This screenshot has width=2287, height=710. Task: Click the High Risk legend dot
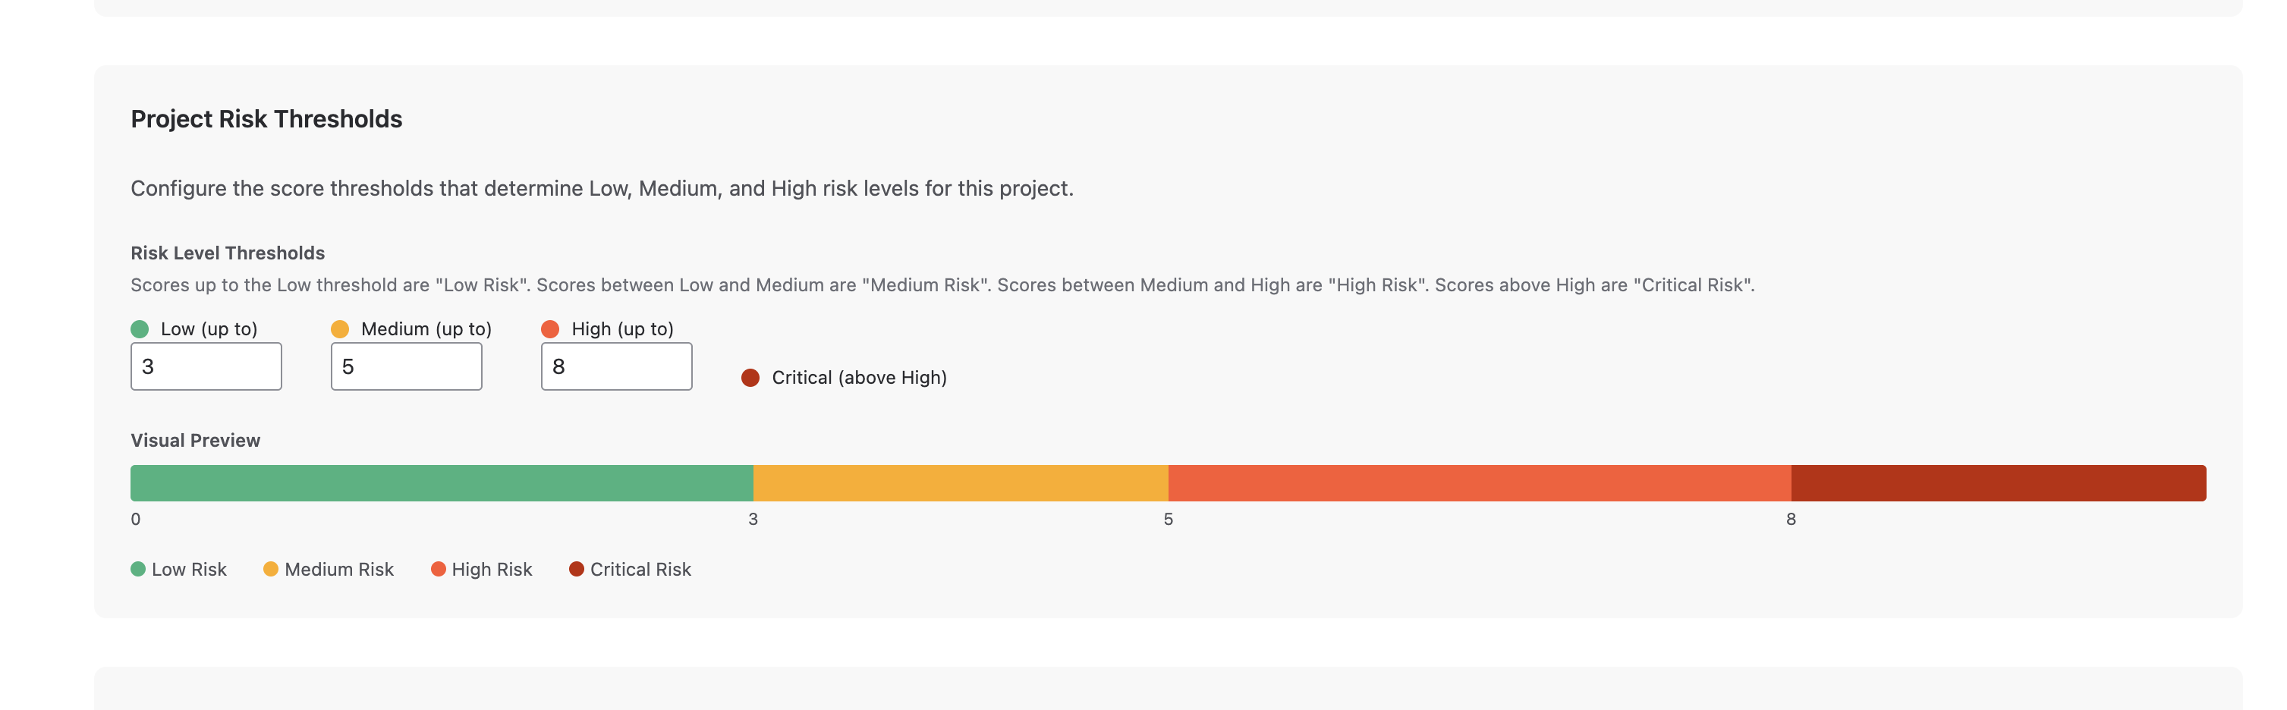pos(438,568)
